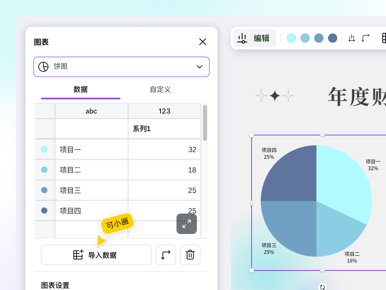Open the 饼图 chart type dropdown
This screenshot has height=290, width=386.
[121, 67]
